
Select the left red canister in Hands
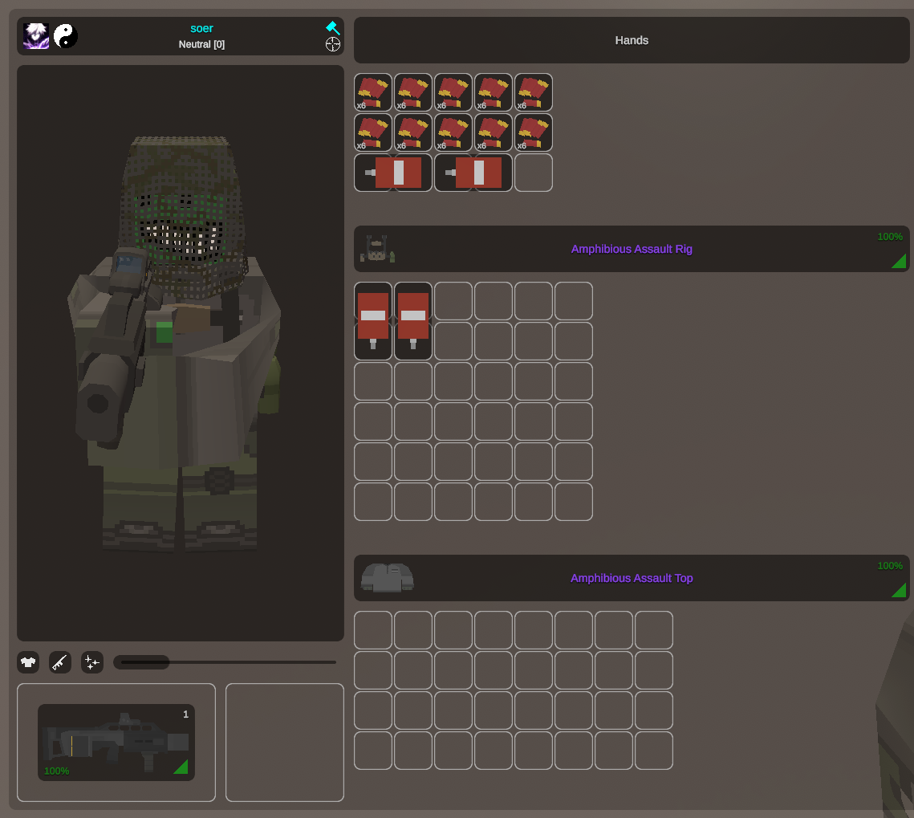click(x=393, y=173)
